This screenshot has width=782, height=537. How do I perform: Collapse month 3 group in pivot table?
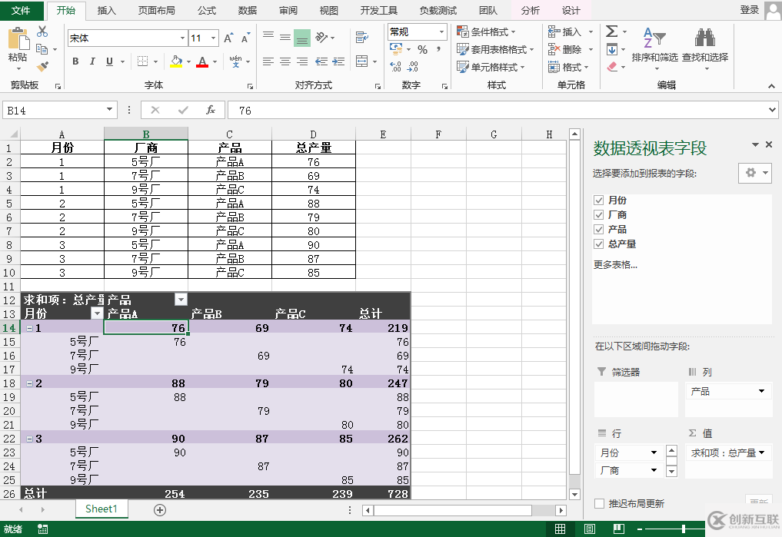point(30,439)
